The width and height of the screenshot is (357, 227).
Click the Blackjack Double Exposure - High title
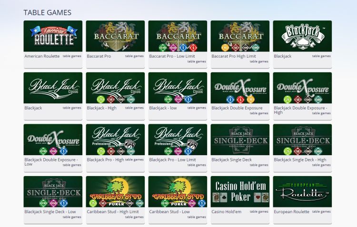point(300,110)
